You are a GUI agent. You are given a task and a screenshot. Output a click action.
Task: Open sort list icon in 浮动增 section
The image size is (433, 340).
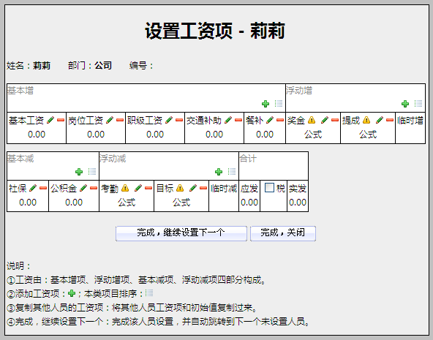tap(418, 104)
